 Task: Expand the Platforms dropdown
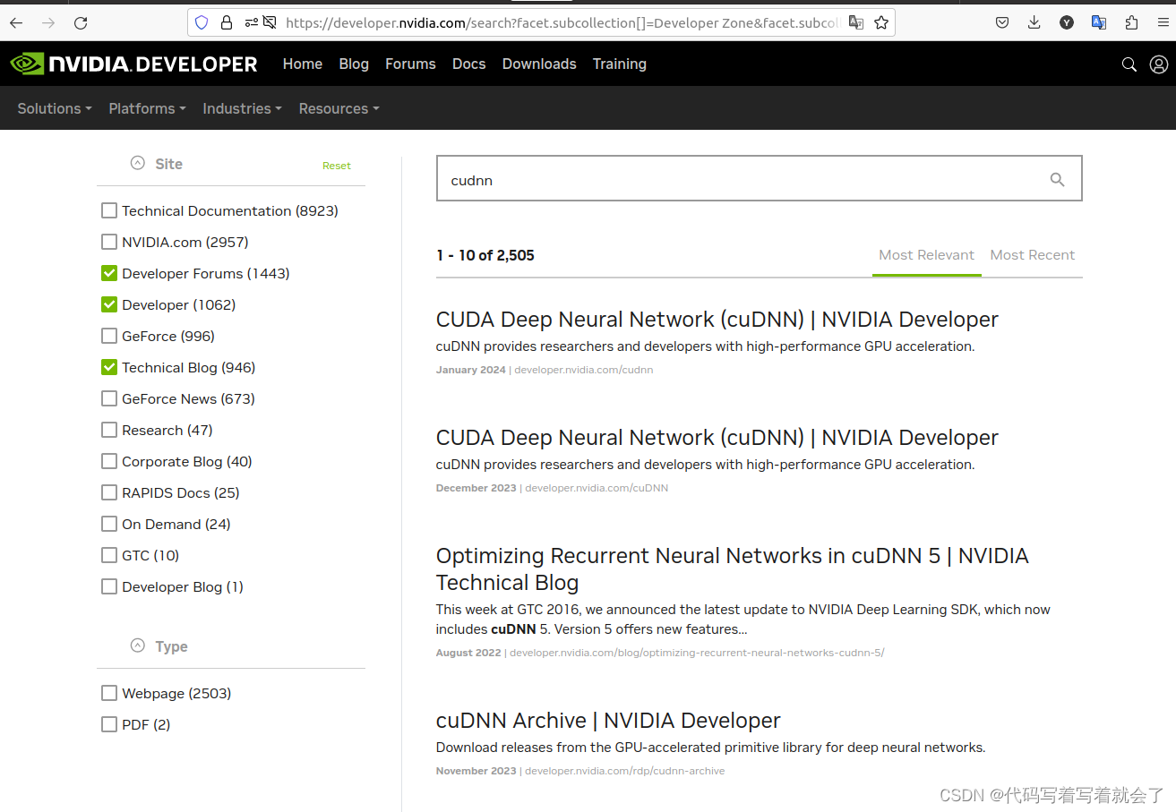tap(147, 108)
